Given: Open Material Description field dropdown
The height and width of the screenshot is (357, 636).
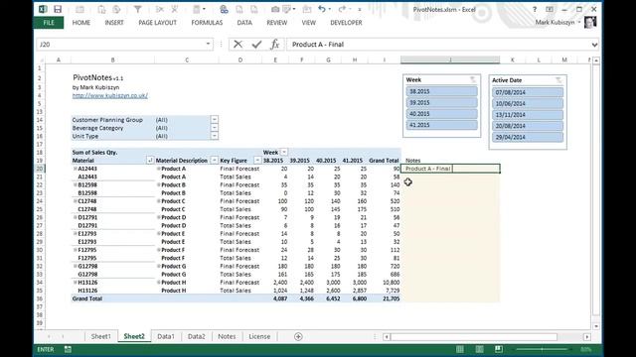Looking at the screenshot, I should tap(215, 161).
